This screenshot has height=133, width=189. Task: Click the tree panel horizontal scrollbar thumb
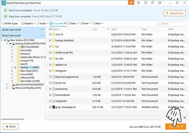point(13,119)
